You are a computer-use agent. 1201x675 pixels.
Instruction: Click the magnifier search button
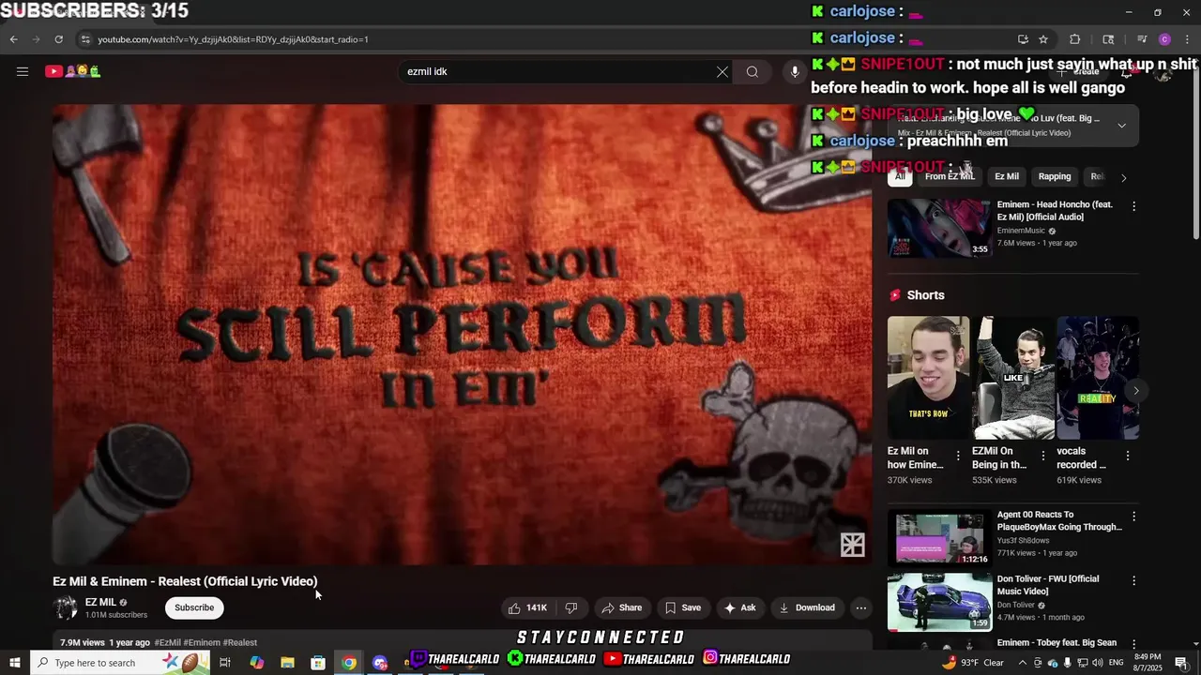[753, 71]
